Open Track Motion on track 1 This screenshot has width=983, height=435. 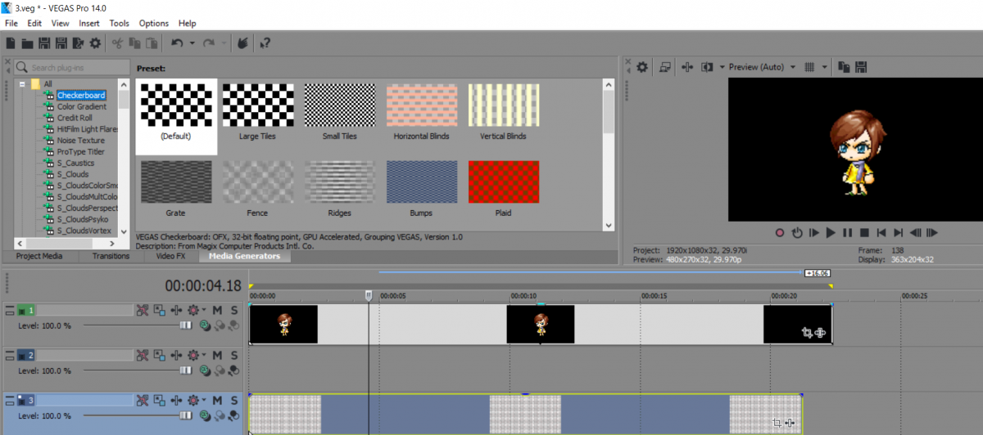pyautogui.click(x=159, y=310)
